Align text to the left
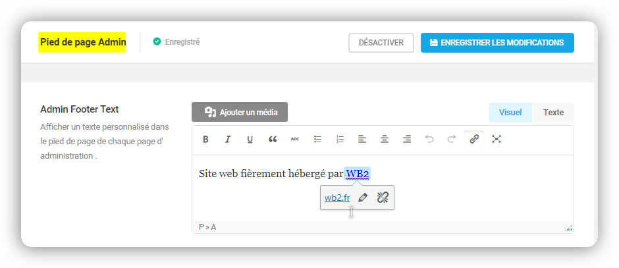619x268 pixels. point(362,140)
